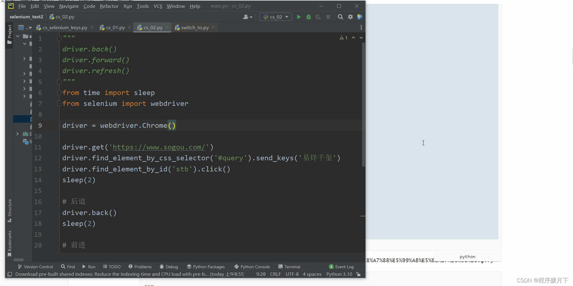Open the Terminal tool window

(289, 267)
